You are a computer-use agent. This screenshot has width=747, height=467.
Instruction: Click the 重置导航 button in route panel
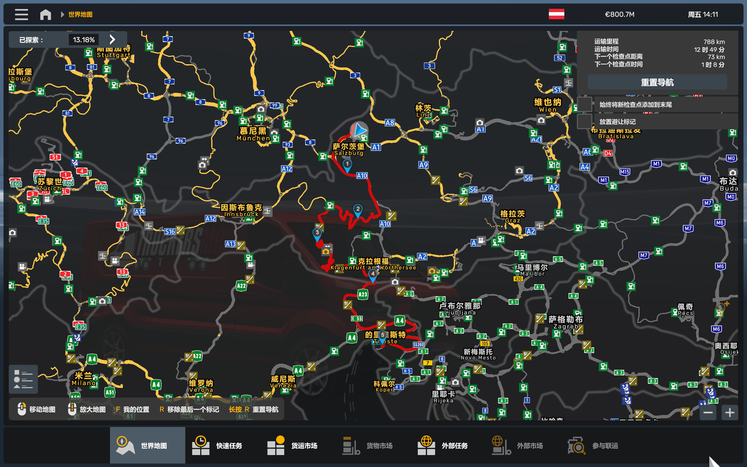click(657, 82)
